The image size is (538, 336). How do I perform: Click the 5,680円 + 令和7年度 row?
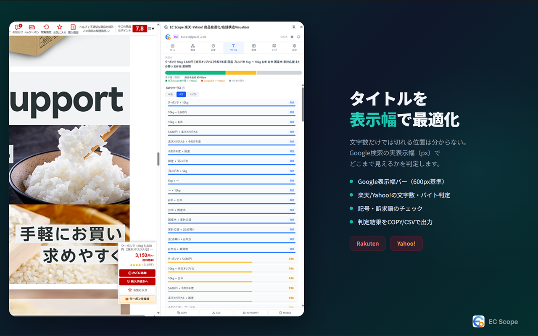click(232, 288)
